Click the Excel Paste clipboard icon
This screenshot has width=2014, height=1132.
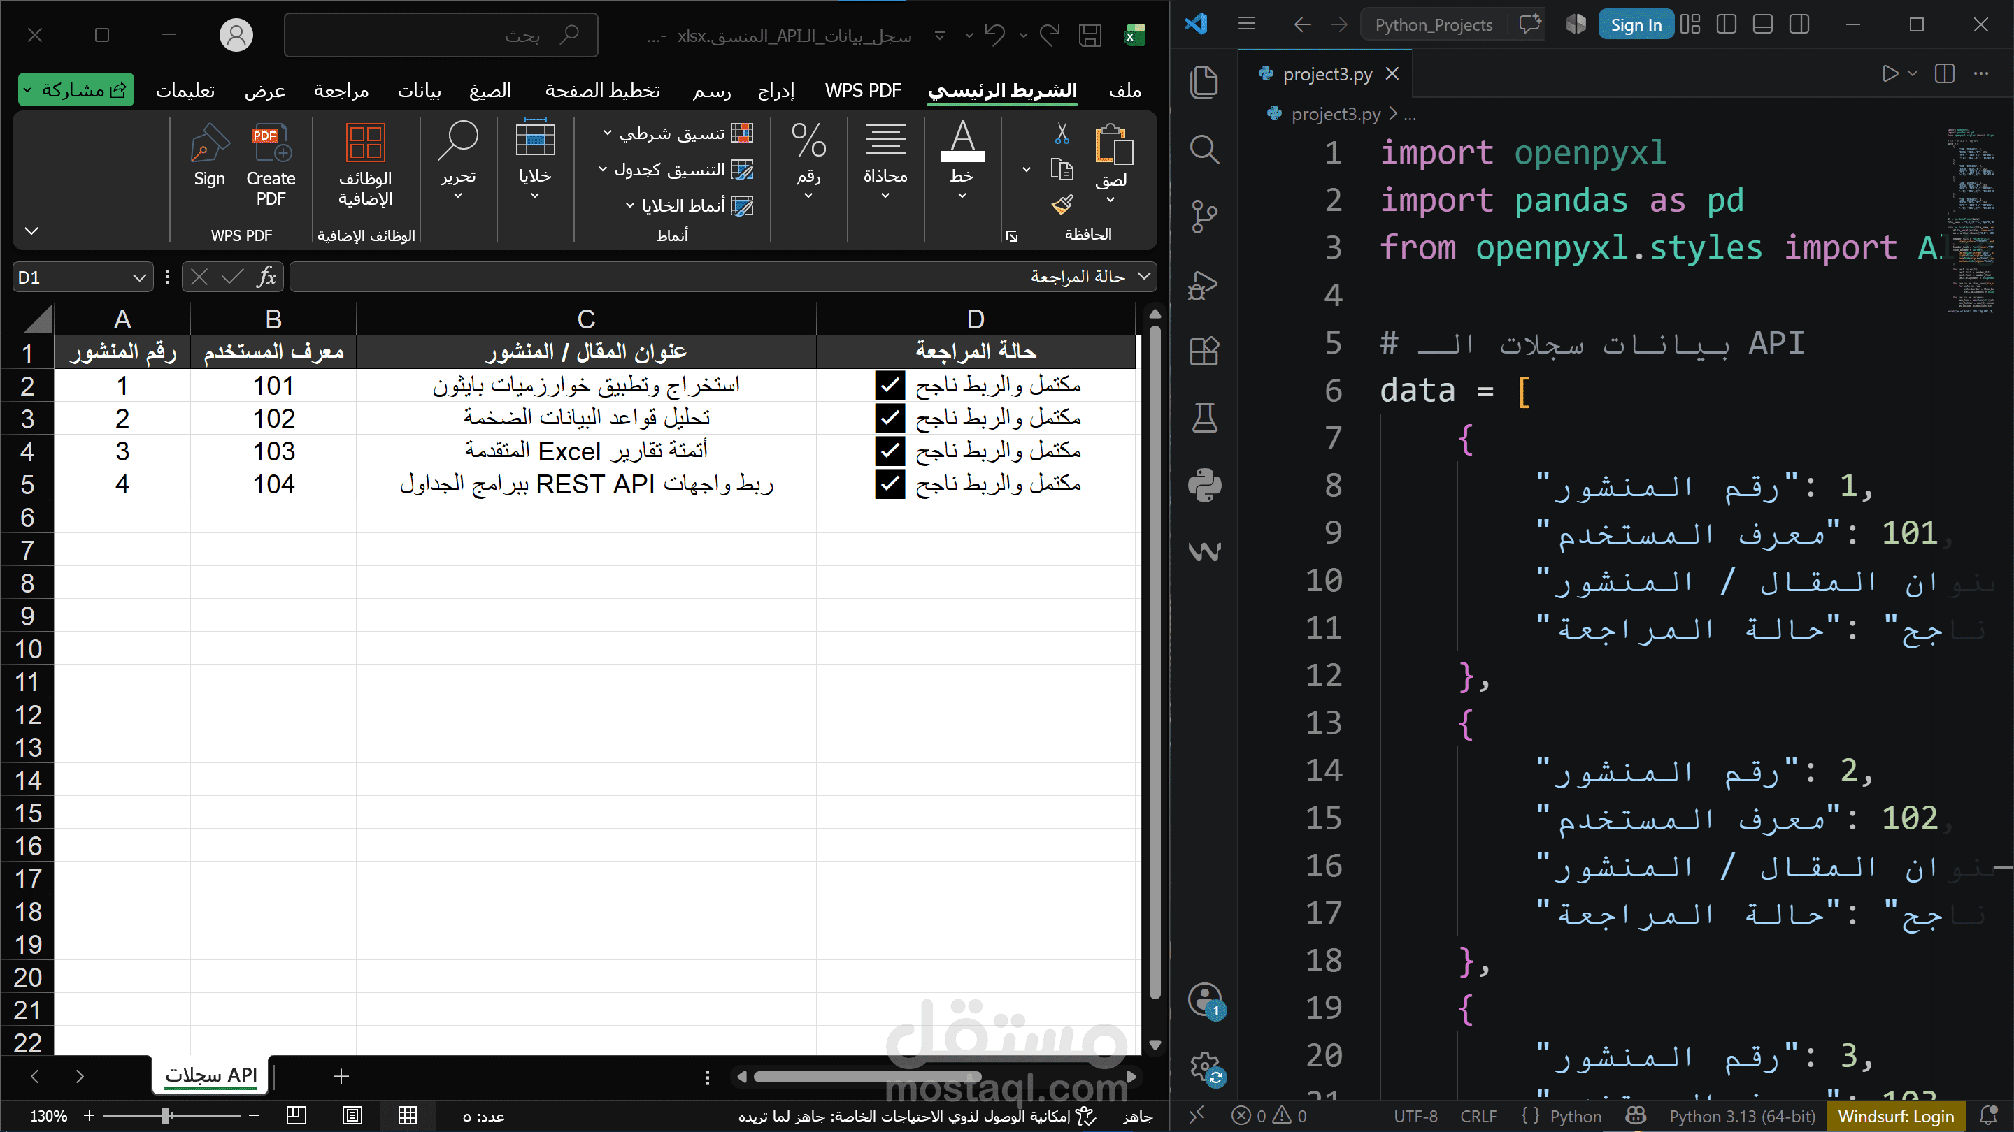click(1113, 144)
